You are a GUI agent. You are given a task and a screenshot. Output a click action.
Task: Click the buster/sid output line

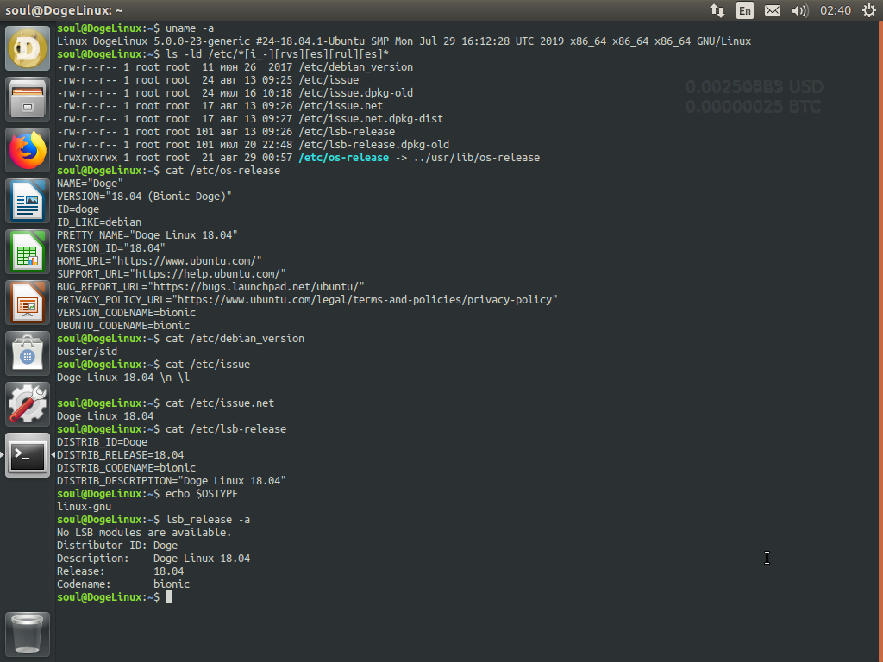pos(87,352)
